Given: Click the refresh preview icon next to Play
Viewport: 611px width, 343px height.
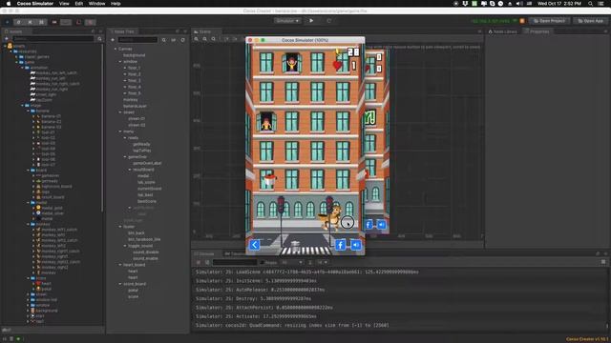Looking at the screenshot, I should coord(328,21).
